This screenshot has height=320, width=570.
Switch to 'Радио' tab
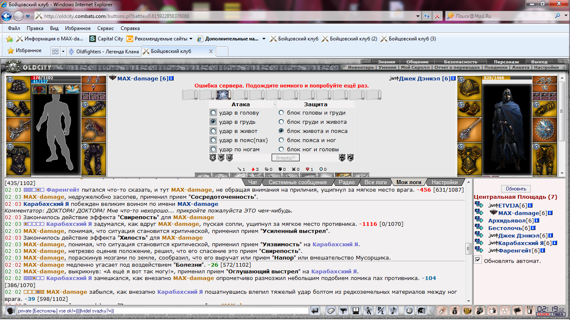point(347,182)
